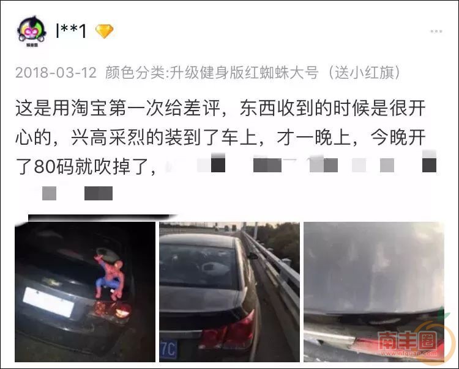Image resolution: width=459 pixels, height=369 pixels.
Task: View the black car on bridge photo
Action: 229,292
